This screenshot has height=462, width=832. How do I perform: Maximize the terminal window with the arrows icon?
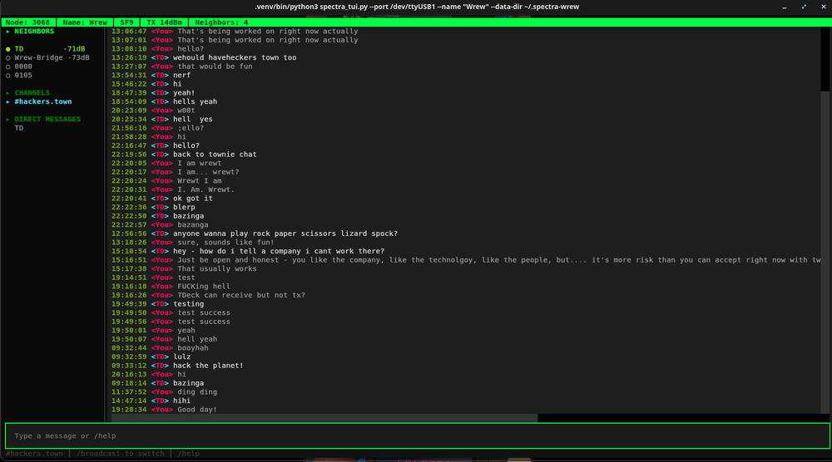pyautogui.click(x=805, y=7)
